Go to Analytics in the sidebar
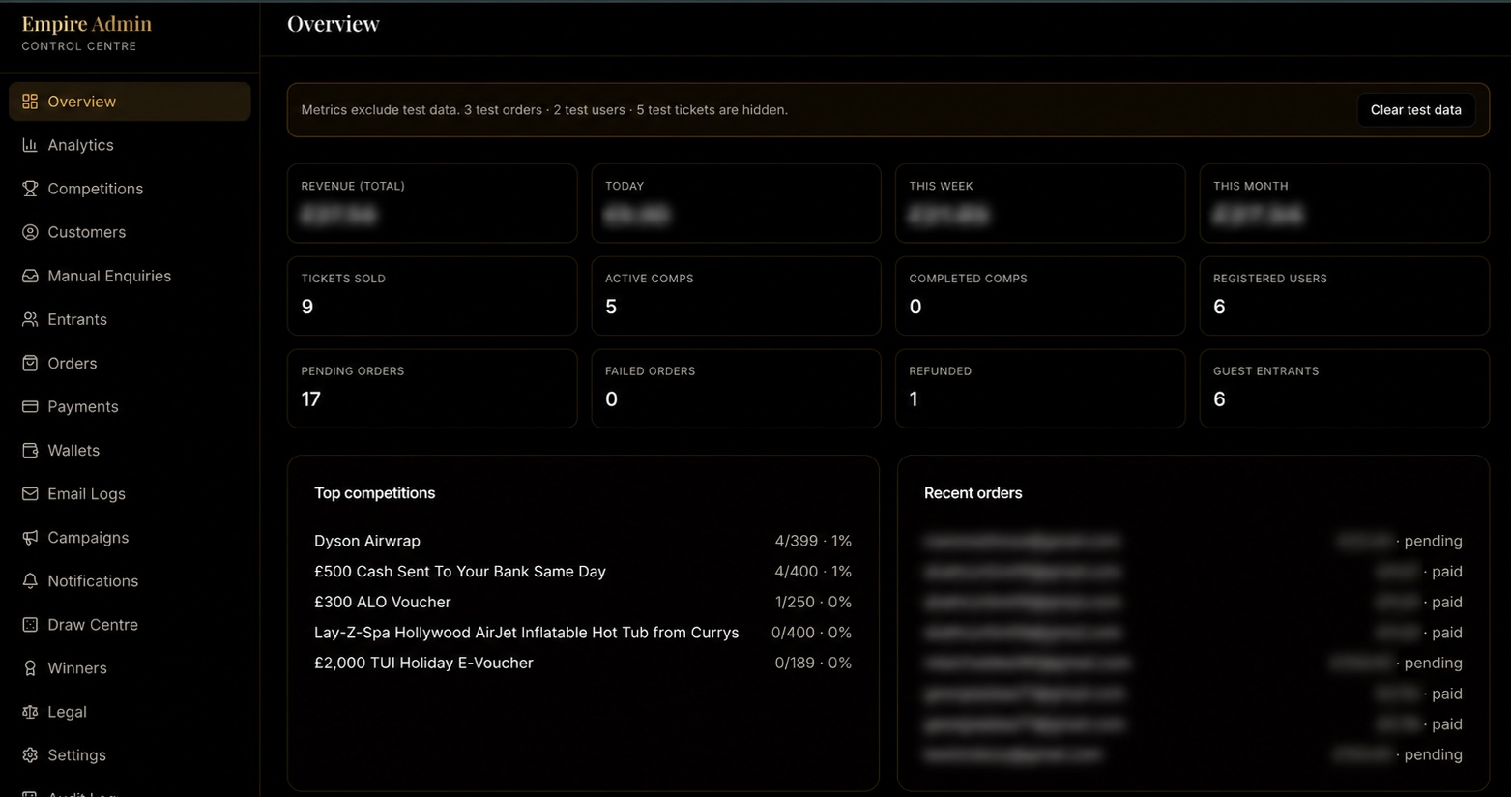This screenshot has width=1511, height=797. click(x=130, y=145)
